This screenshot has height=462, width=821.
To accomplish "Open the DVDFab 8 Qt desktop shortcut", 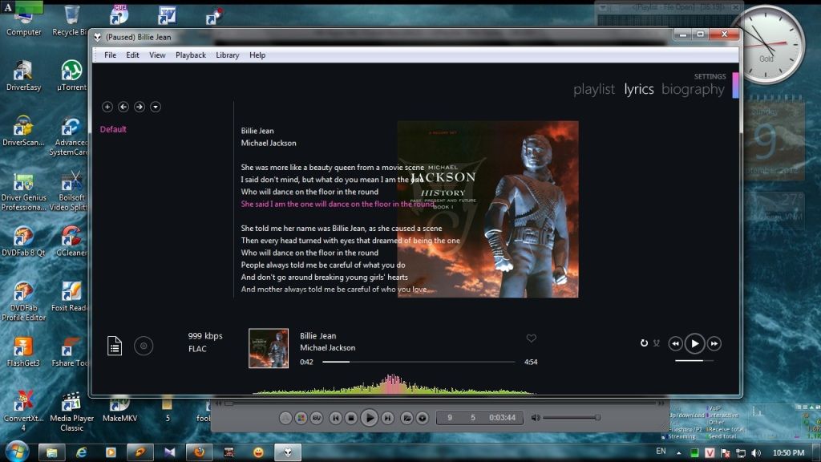I will [23, 241].
